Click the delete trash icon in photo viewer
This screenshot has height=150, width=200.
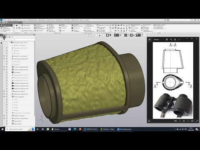(x=175, y=40)
